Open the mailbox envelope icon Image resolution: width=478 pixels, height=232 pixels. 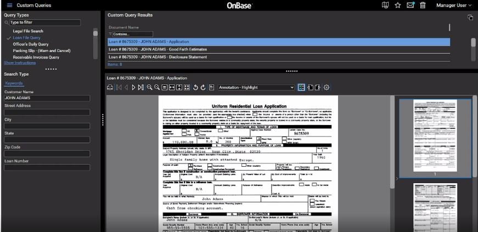[x=410, y=5]
